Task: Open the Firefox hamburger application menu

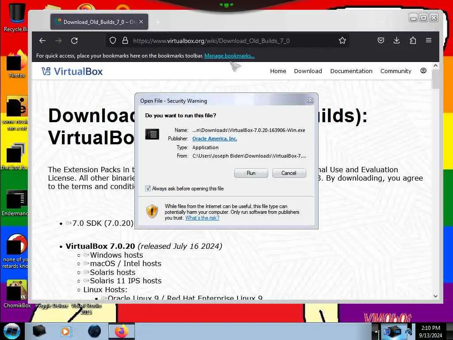Action: tap(429, 40)
